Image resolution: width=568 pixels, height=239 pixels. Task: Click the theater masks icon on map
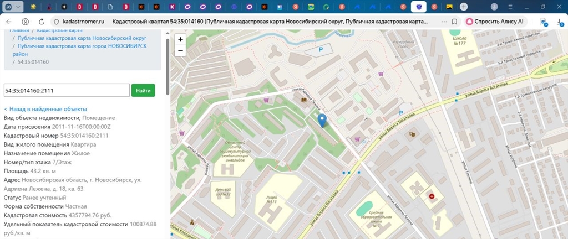click(x=412, y=134)
